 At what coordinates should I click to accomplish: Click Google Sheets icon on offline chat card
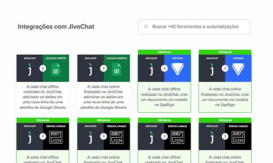tap(56, 69)
